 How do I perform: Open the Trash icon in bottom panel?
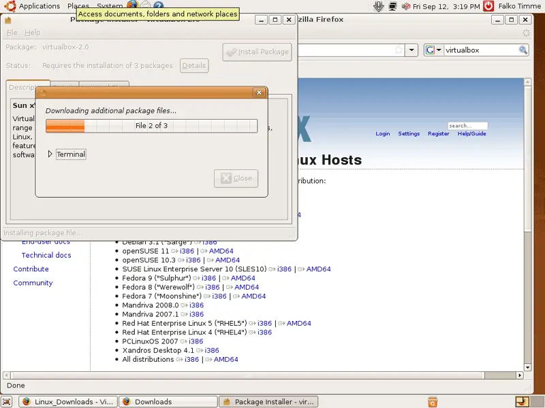pos(433,401)
